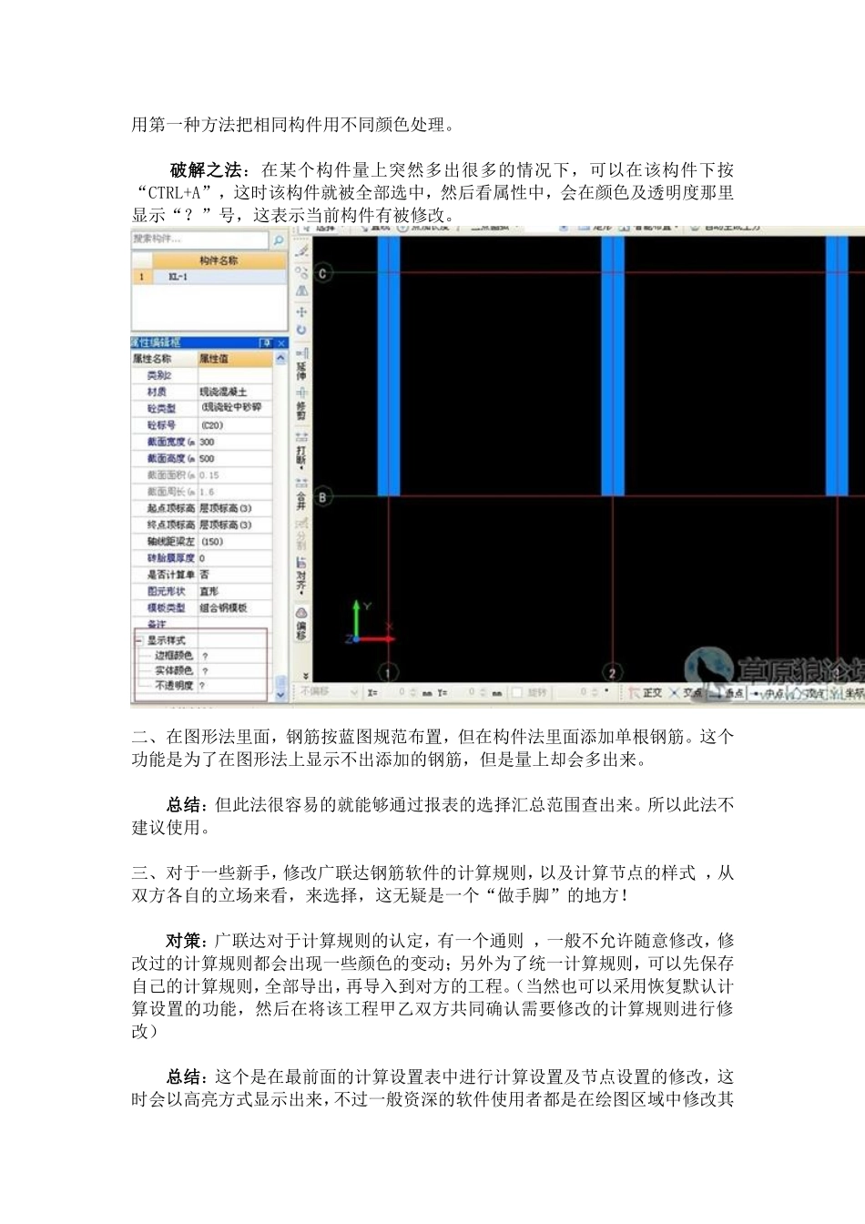Select the 模板类型 value 组合钢模板
Screen dimensions: 865x1224
tap(235, 607)
